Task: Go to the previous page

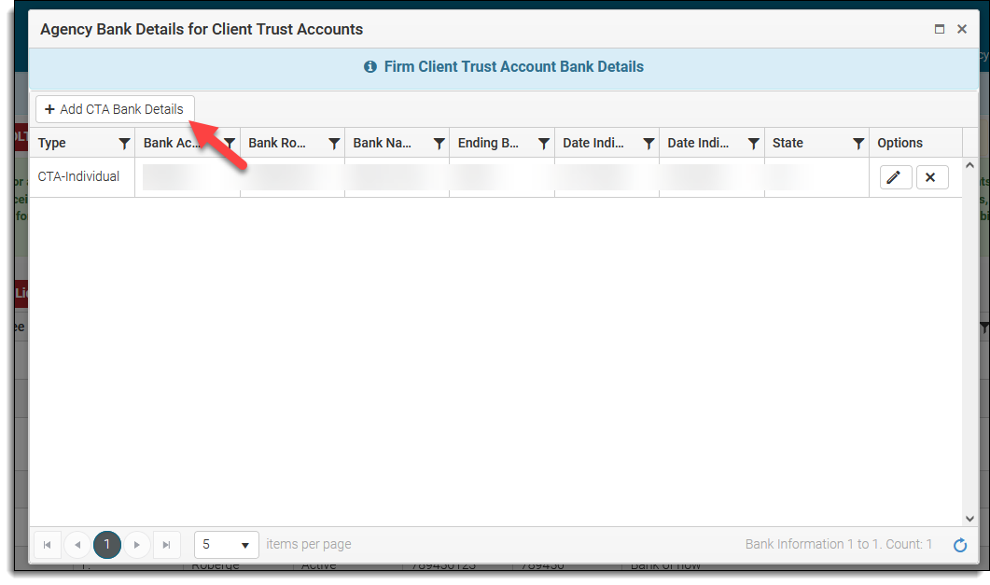Action: pyautogui.click(x=77, y=545)
